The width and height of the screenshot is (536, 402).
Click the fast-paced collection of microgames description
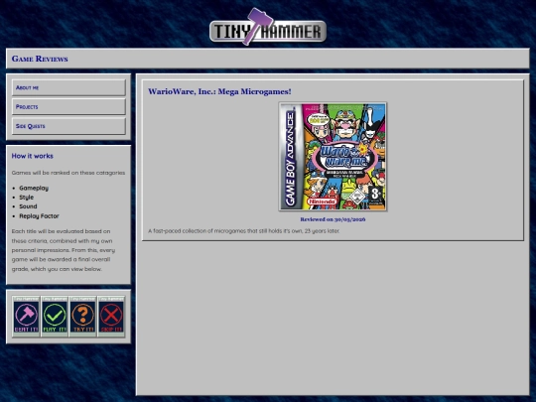tap(244, 231)
